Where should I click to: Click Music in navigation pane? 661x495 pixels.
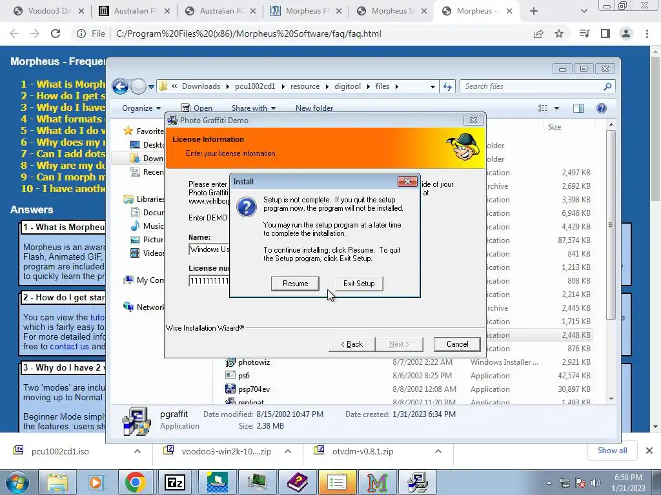pyautogui.click(x=152, y=226)
